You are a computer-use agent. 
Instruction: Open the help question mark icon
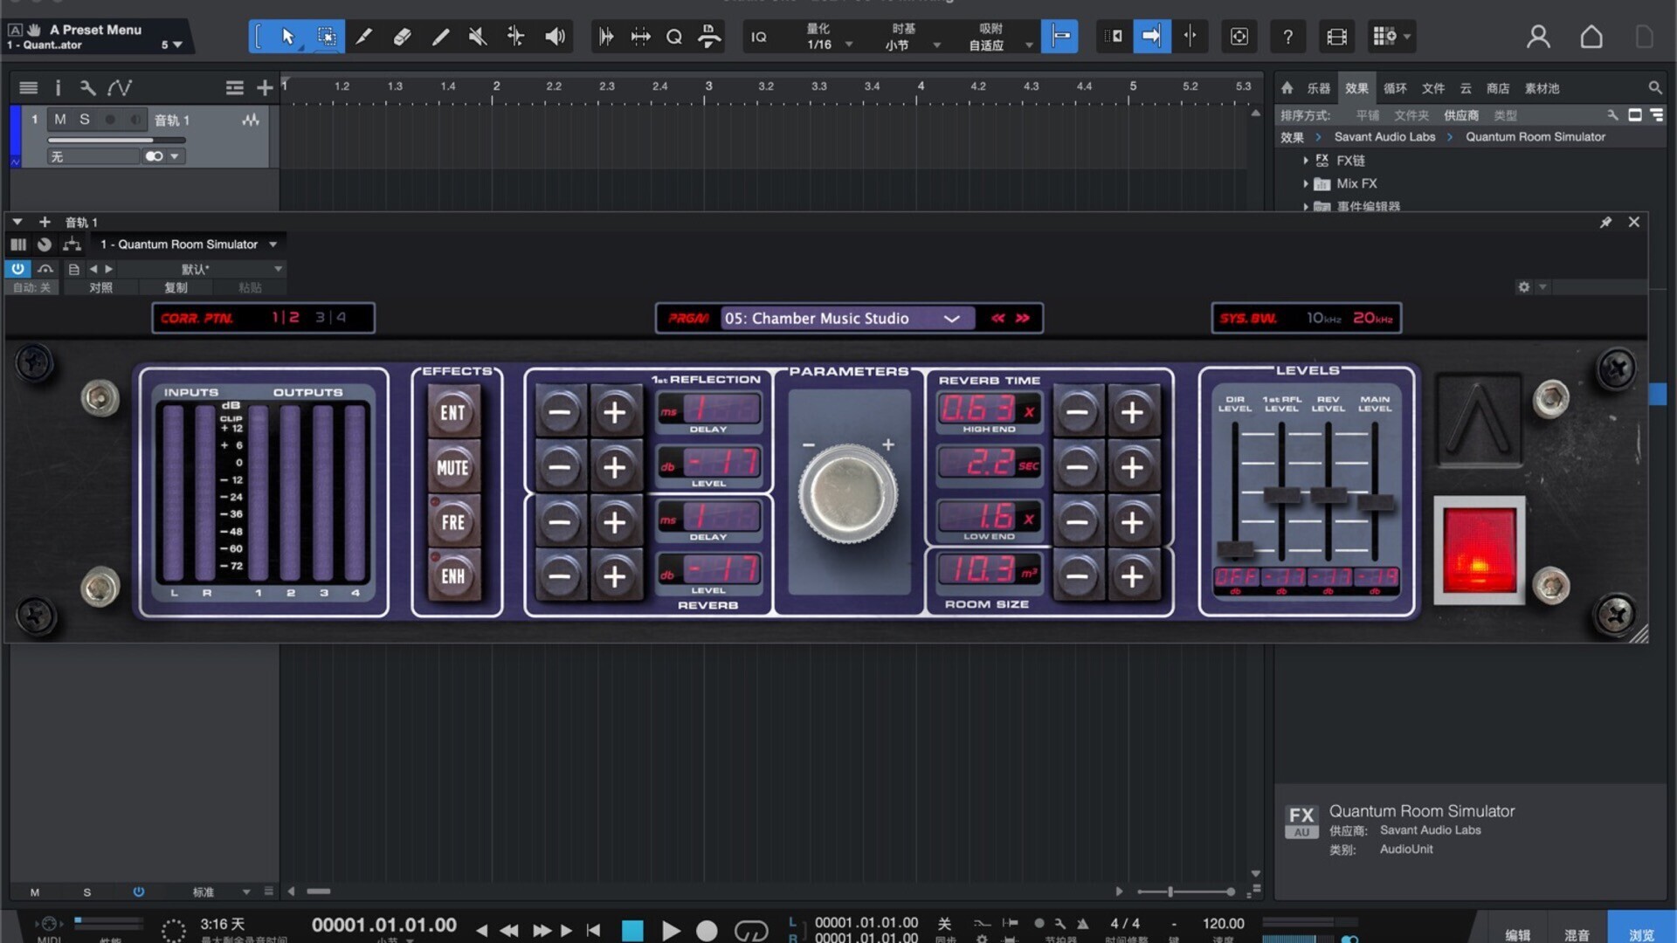[1287, 37]
